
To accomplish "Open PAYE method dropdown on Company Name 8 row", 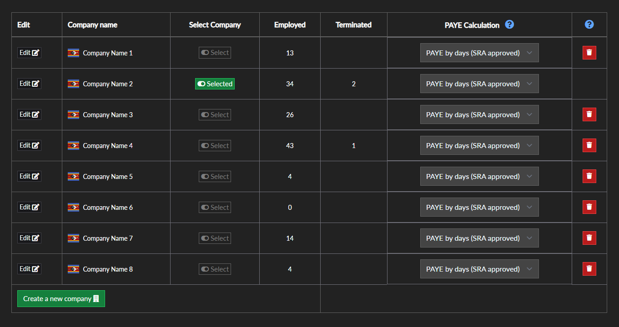I will click(x=479, y=269).
